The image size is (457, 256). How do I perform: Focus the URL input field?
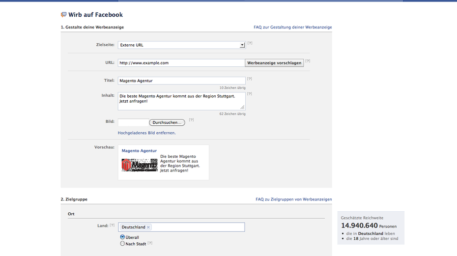(x=181, y=63)
